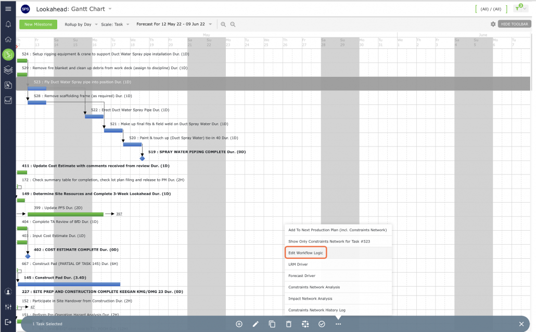
Task: Choose Show Only Constraints Network for Task #523
Action: pyautogui.click(x=338, y=241)
